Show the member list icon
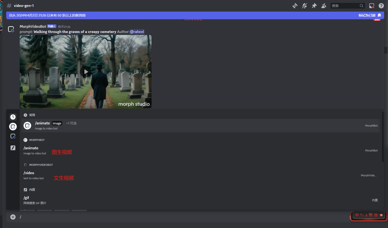 324,6
